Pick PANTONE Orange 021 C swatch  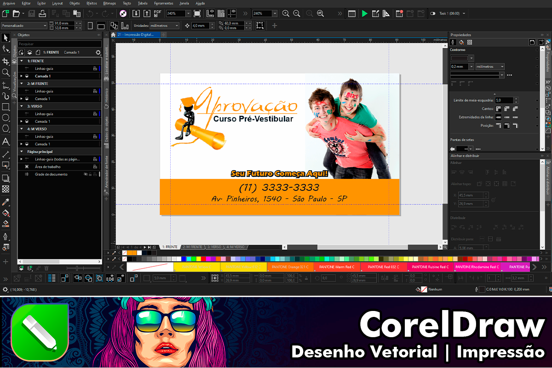click(x=290, y=267)
